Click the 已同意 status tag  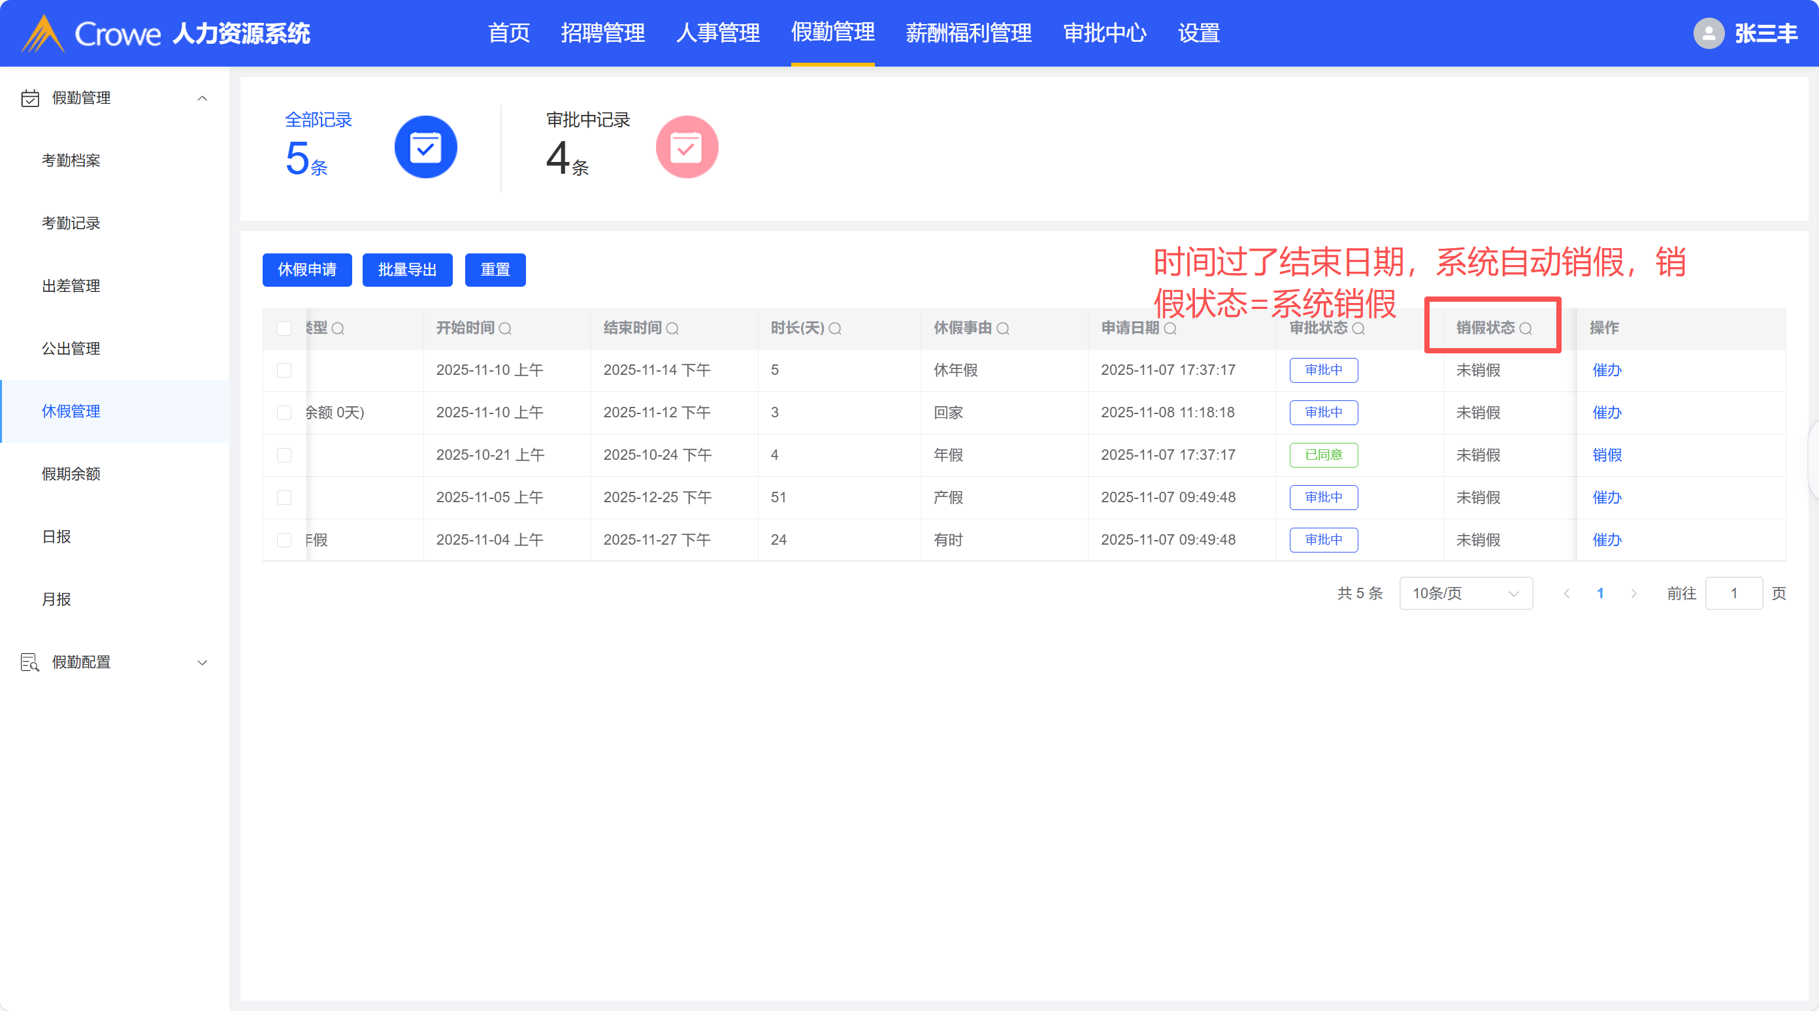[x=1323, y=455]
